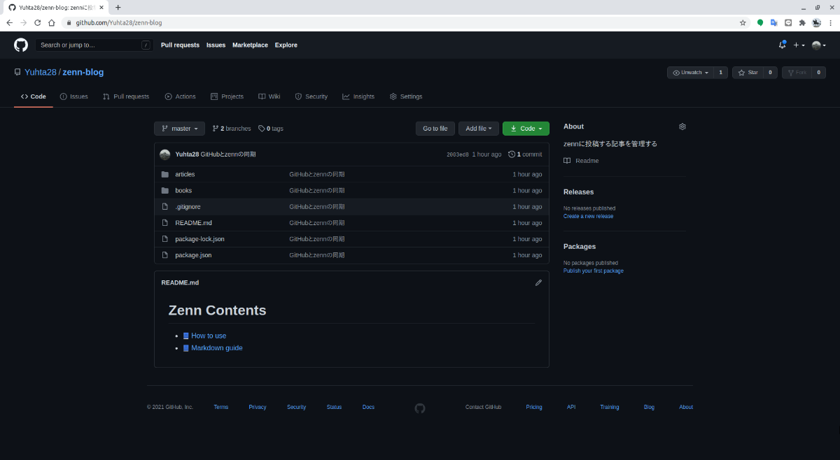
Task: Select the Code tab
Action: pos(34,96)
